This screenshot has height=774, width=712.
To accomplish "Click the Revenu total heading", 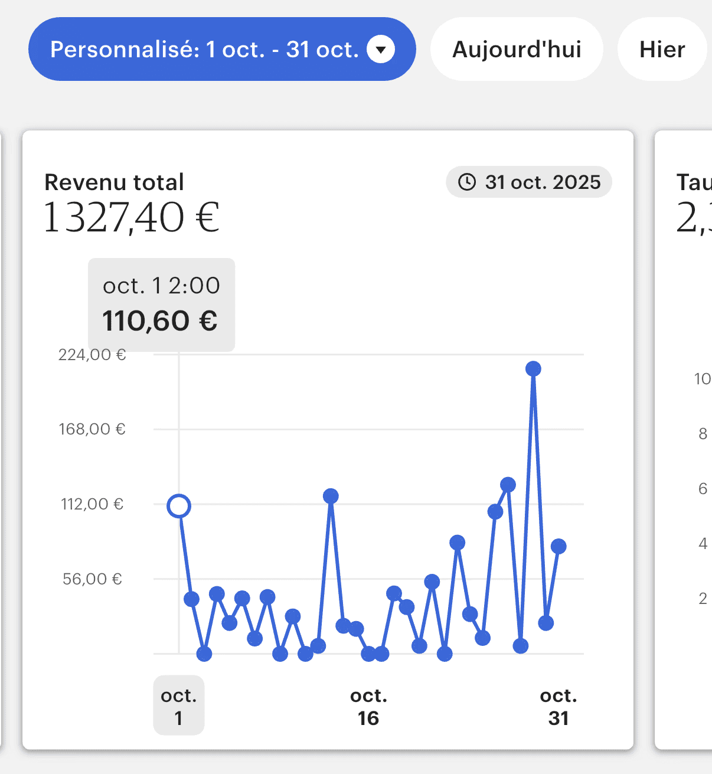I will click(115, 182).
